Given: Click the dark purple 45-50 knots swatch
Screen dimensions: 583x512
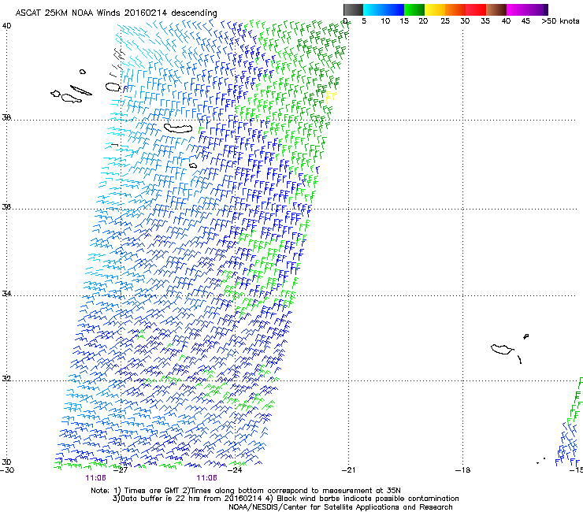Looking at the screenshot, I should click(x=537, y=9).
